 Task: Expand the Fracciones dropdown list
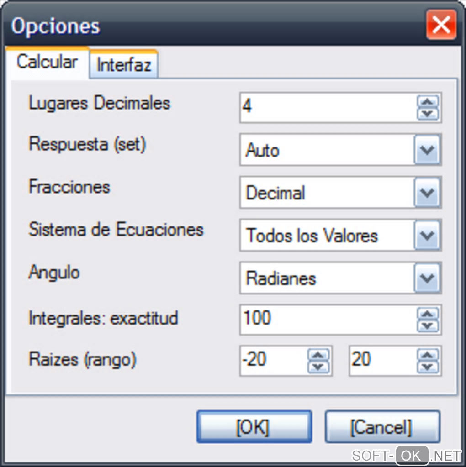click(427, 193)
